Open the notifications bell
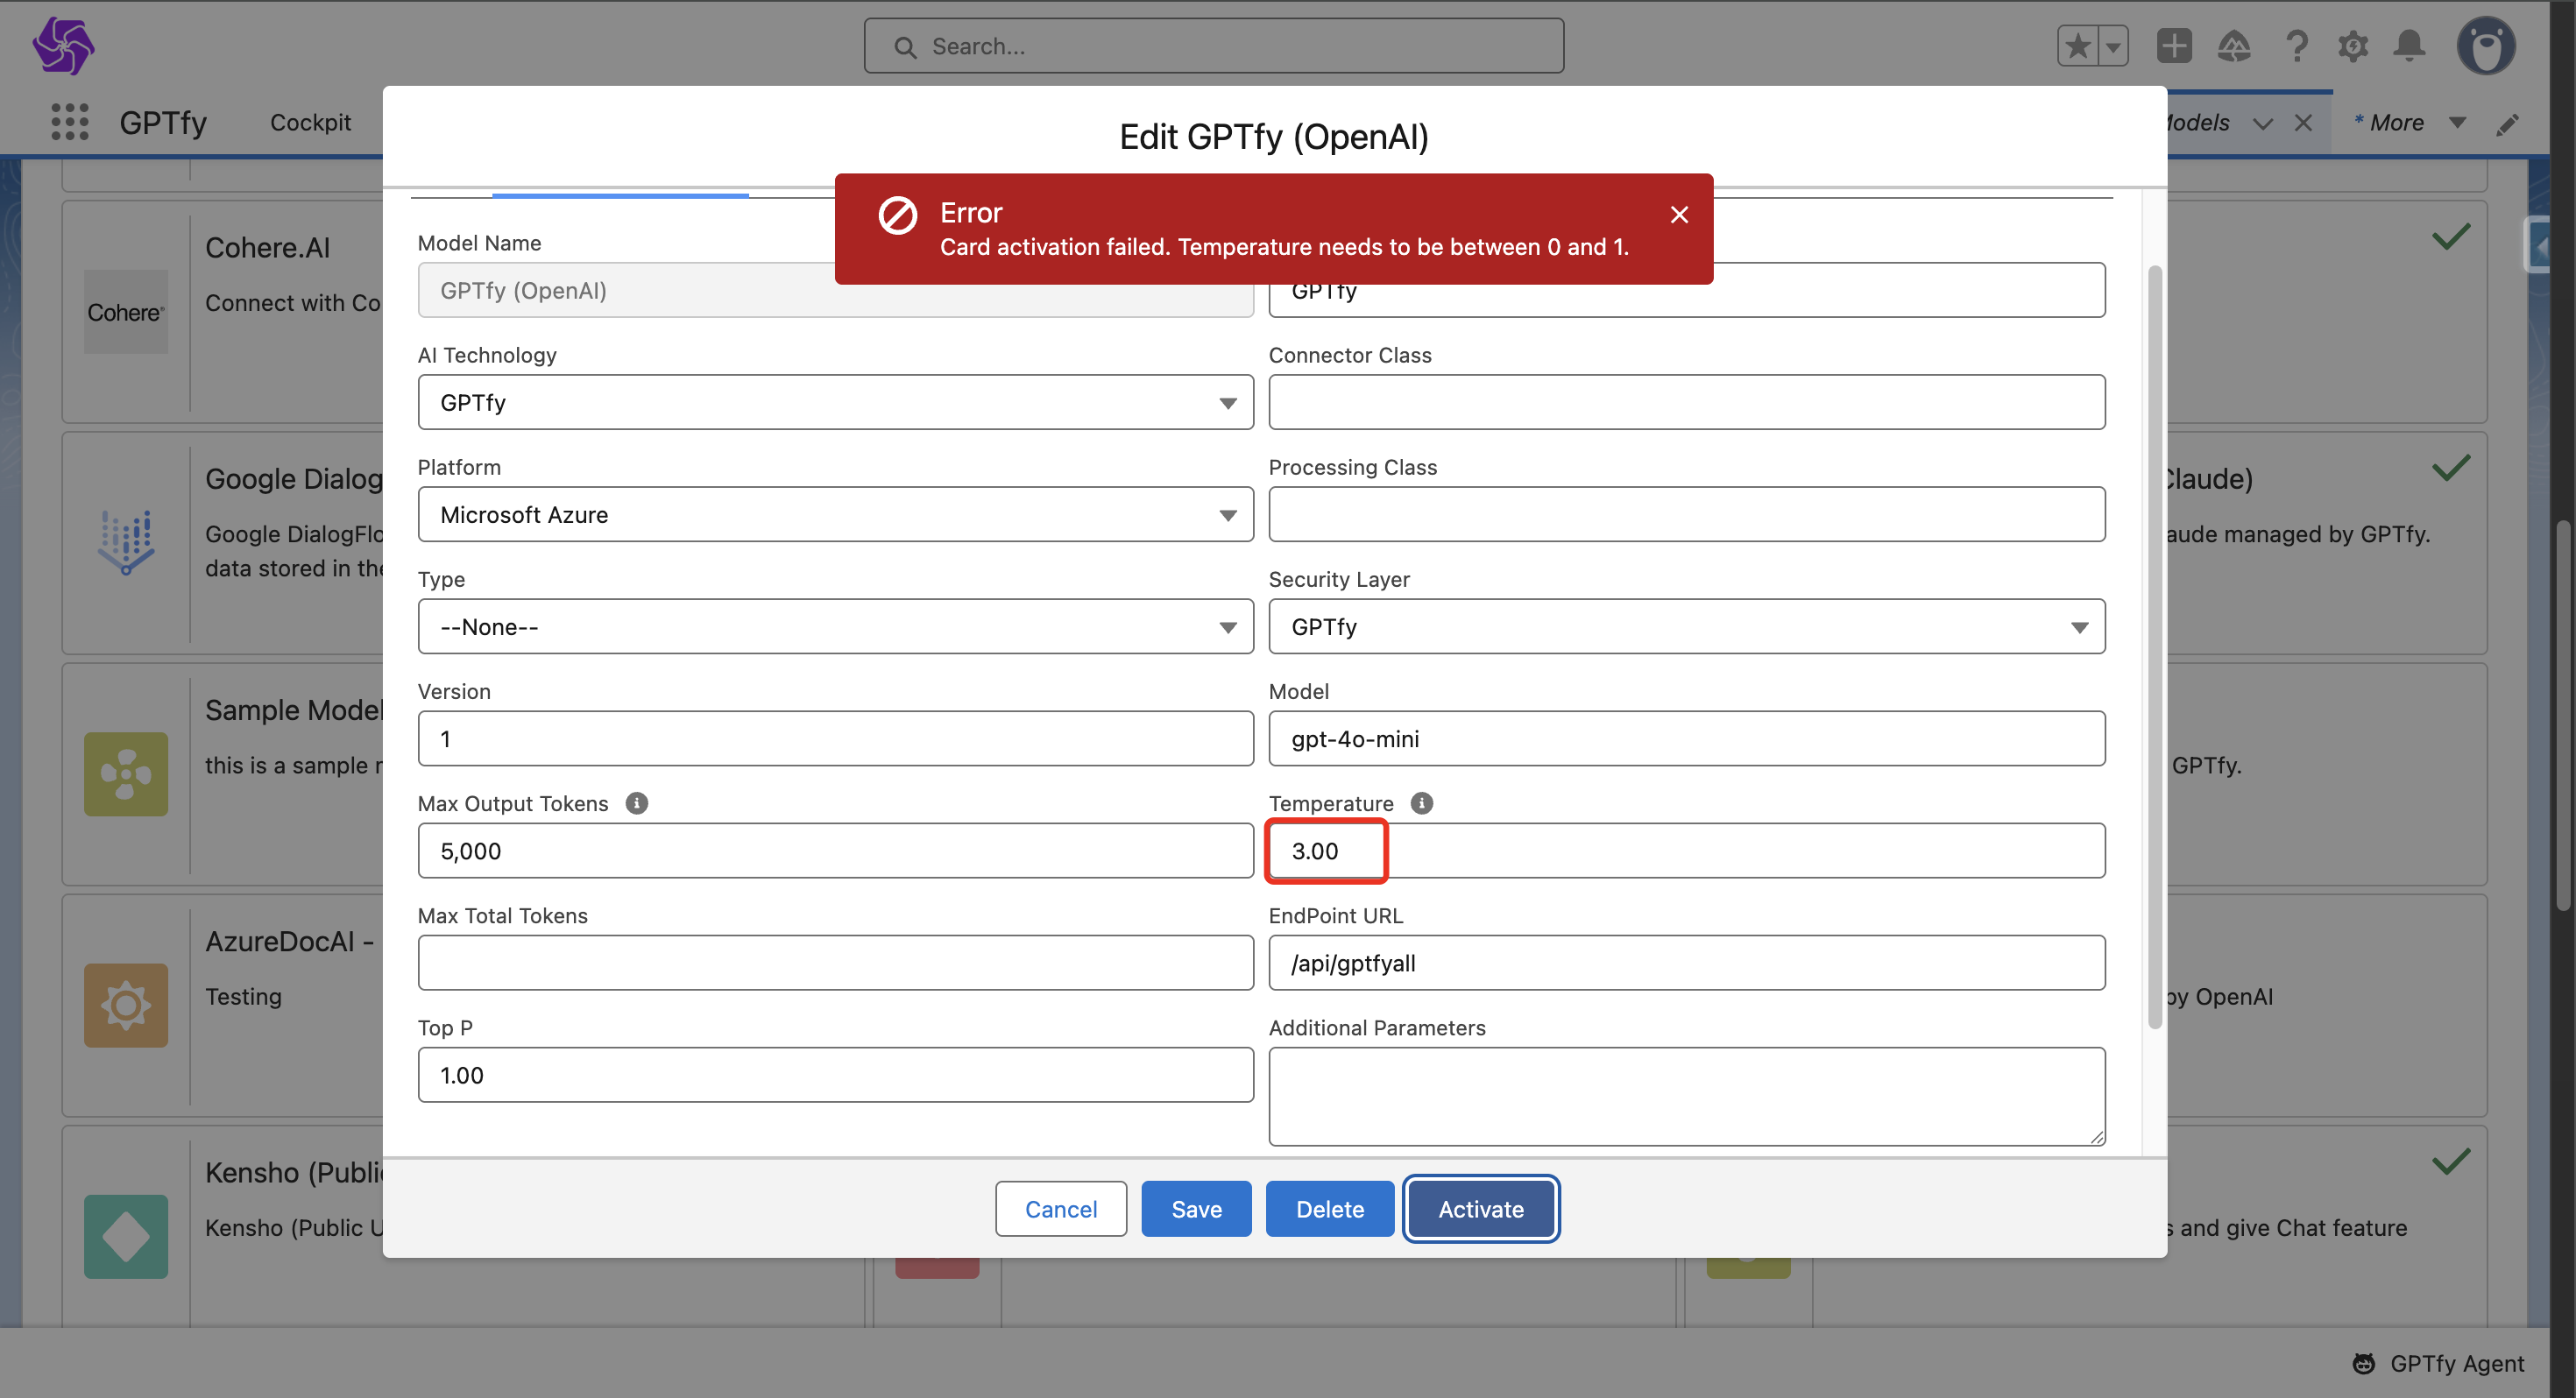This screenshot has width=2576, height=1398. point(2409,46)
